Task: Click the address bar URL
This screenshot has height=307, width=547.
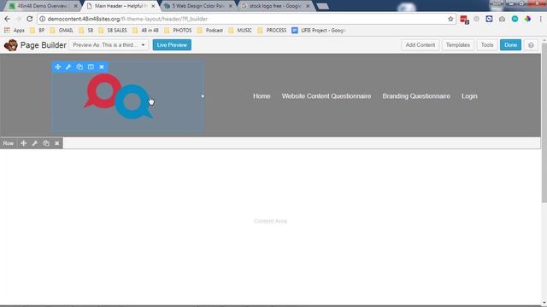Action: click(x=127, y=19)
